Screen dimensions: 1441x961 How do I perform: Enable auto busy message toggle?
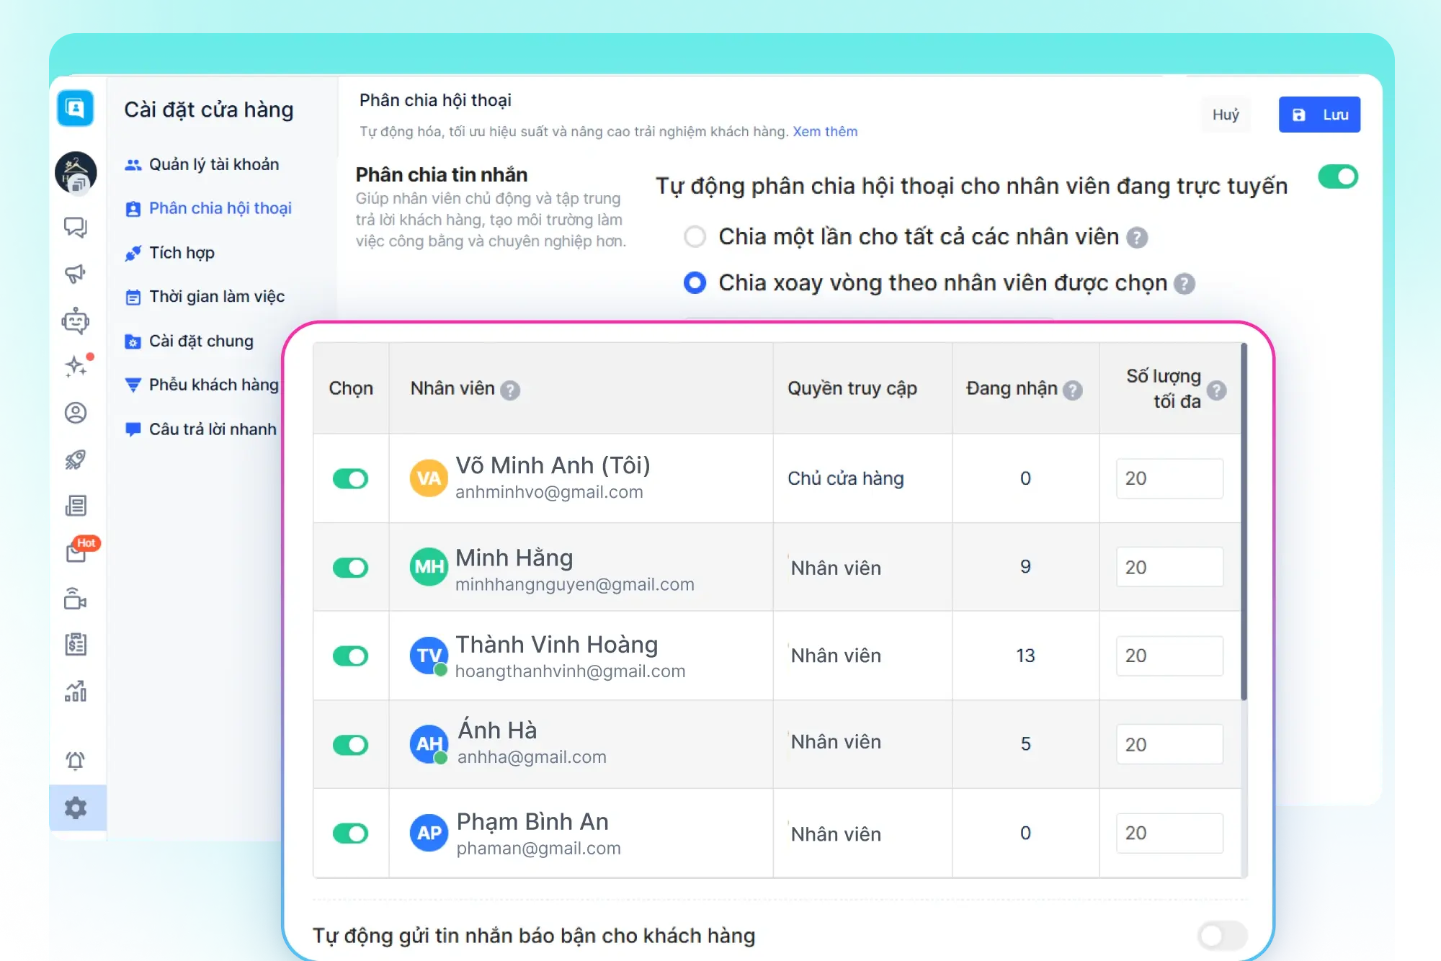pyautogui.click(x=1221, y=935)
